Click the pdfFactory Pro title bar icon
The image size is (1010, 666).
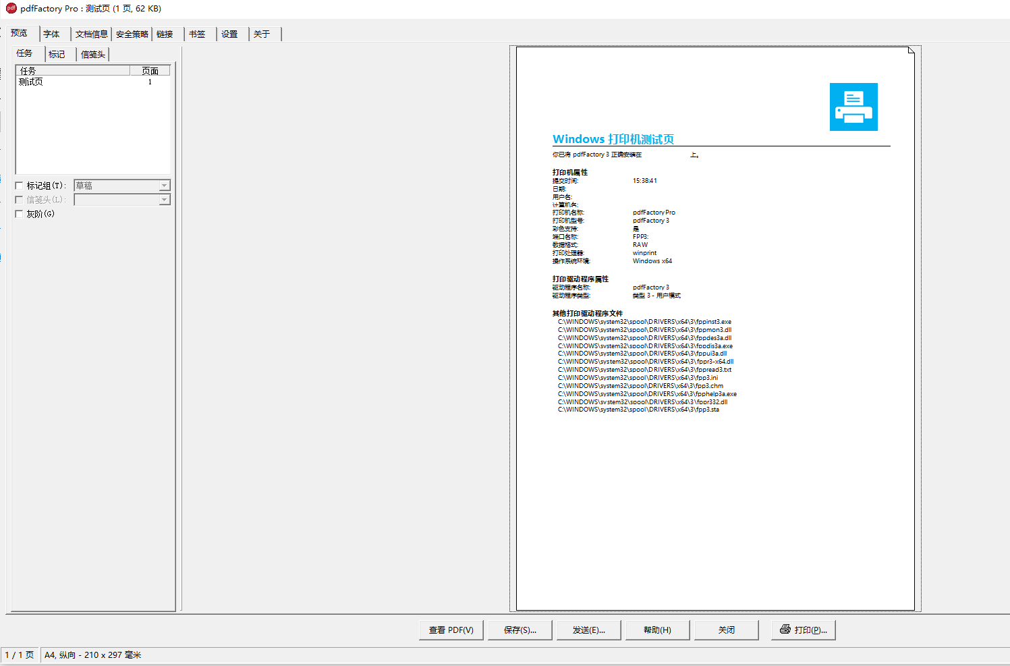11,8
